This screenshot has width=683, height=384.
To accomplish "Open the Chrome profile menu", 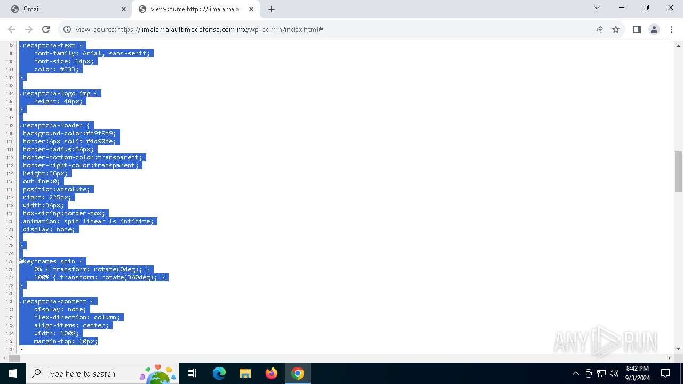I will (654, 29).
